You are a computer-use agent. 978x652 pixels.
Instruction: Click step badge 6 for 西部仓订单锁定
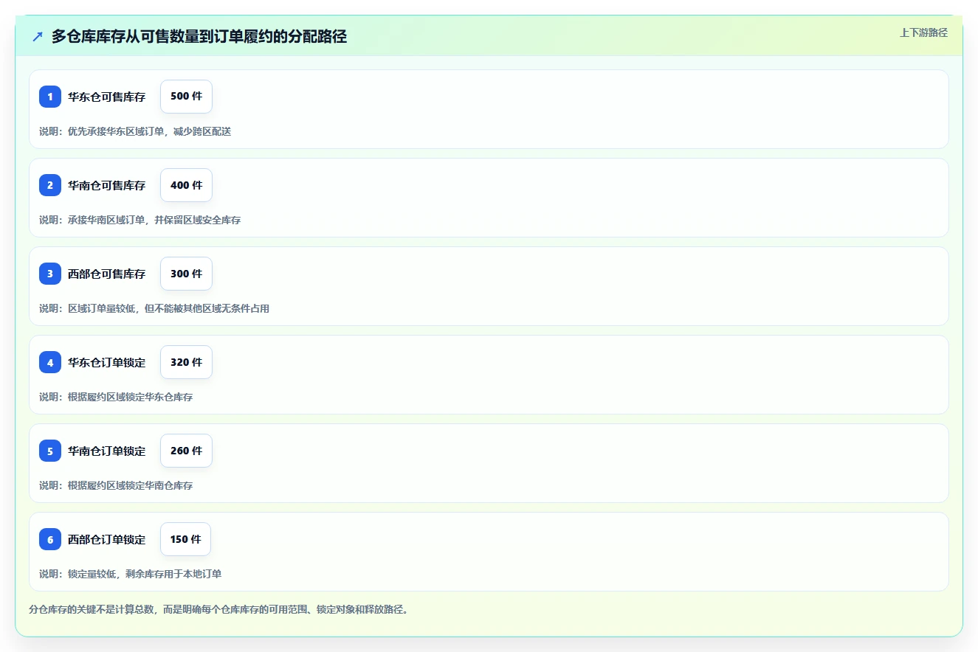tap(50, 539)
